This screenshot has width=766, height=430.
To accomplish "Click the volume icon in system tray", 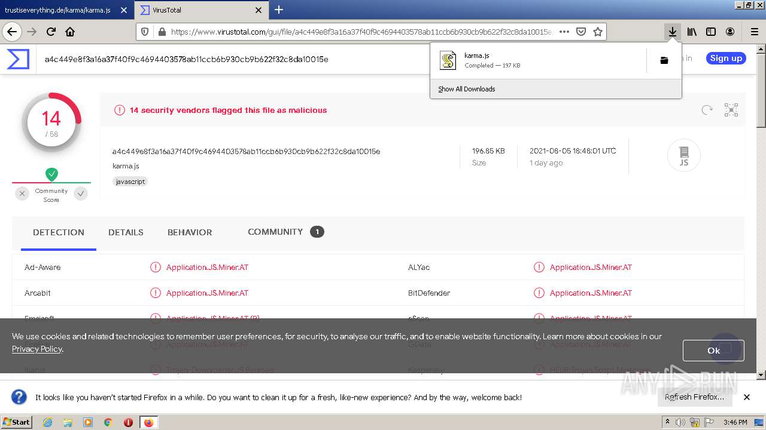I will (x=680, y=422).
